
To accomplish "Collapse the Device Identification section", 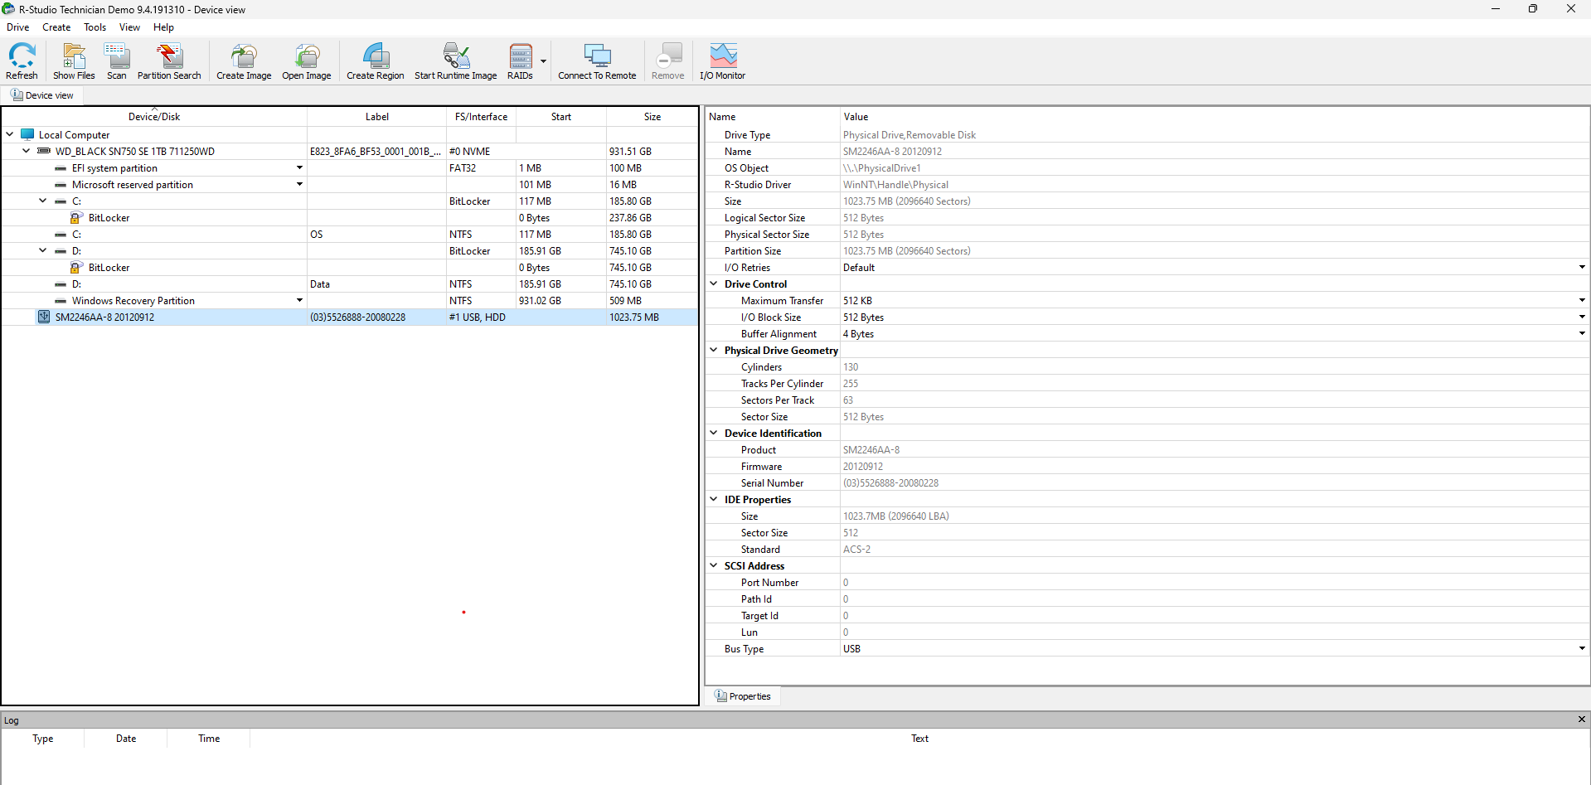I will pos(714,433).
